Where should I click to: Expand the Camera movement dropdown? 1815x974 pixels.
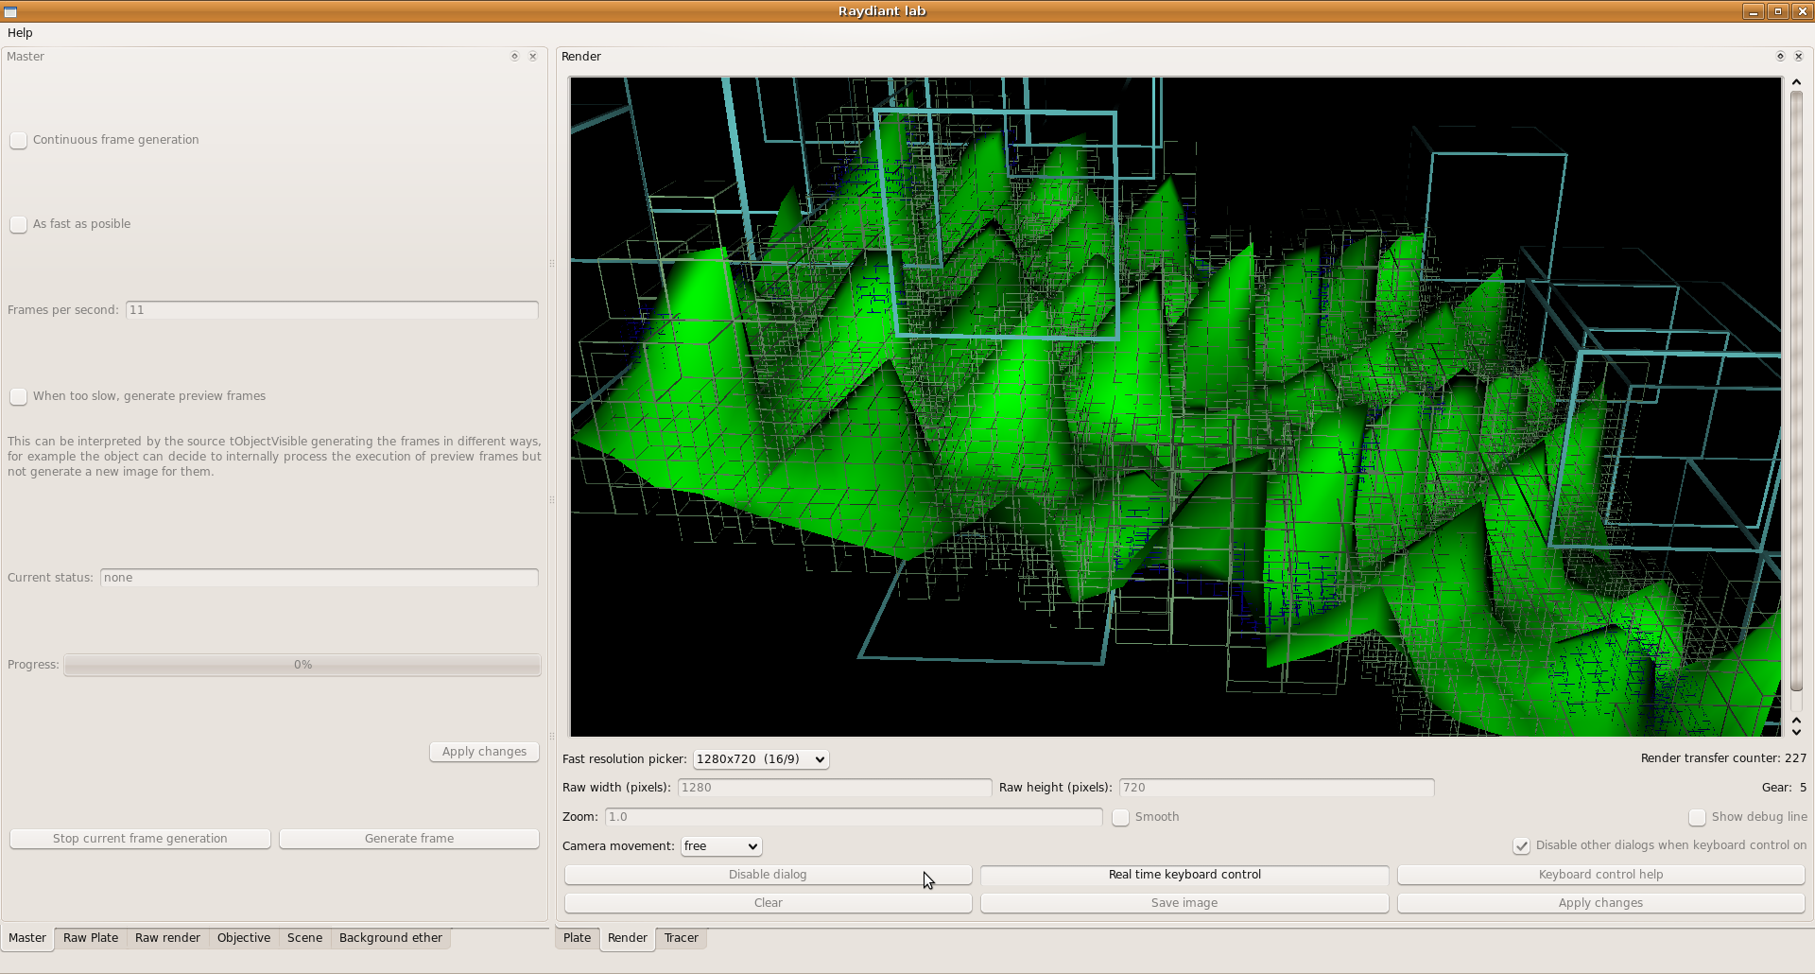[721, 846]
